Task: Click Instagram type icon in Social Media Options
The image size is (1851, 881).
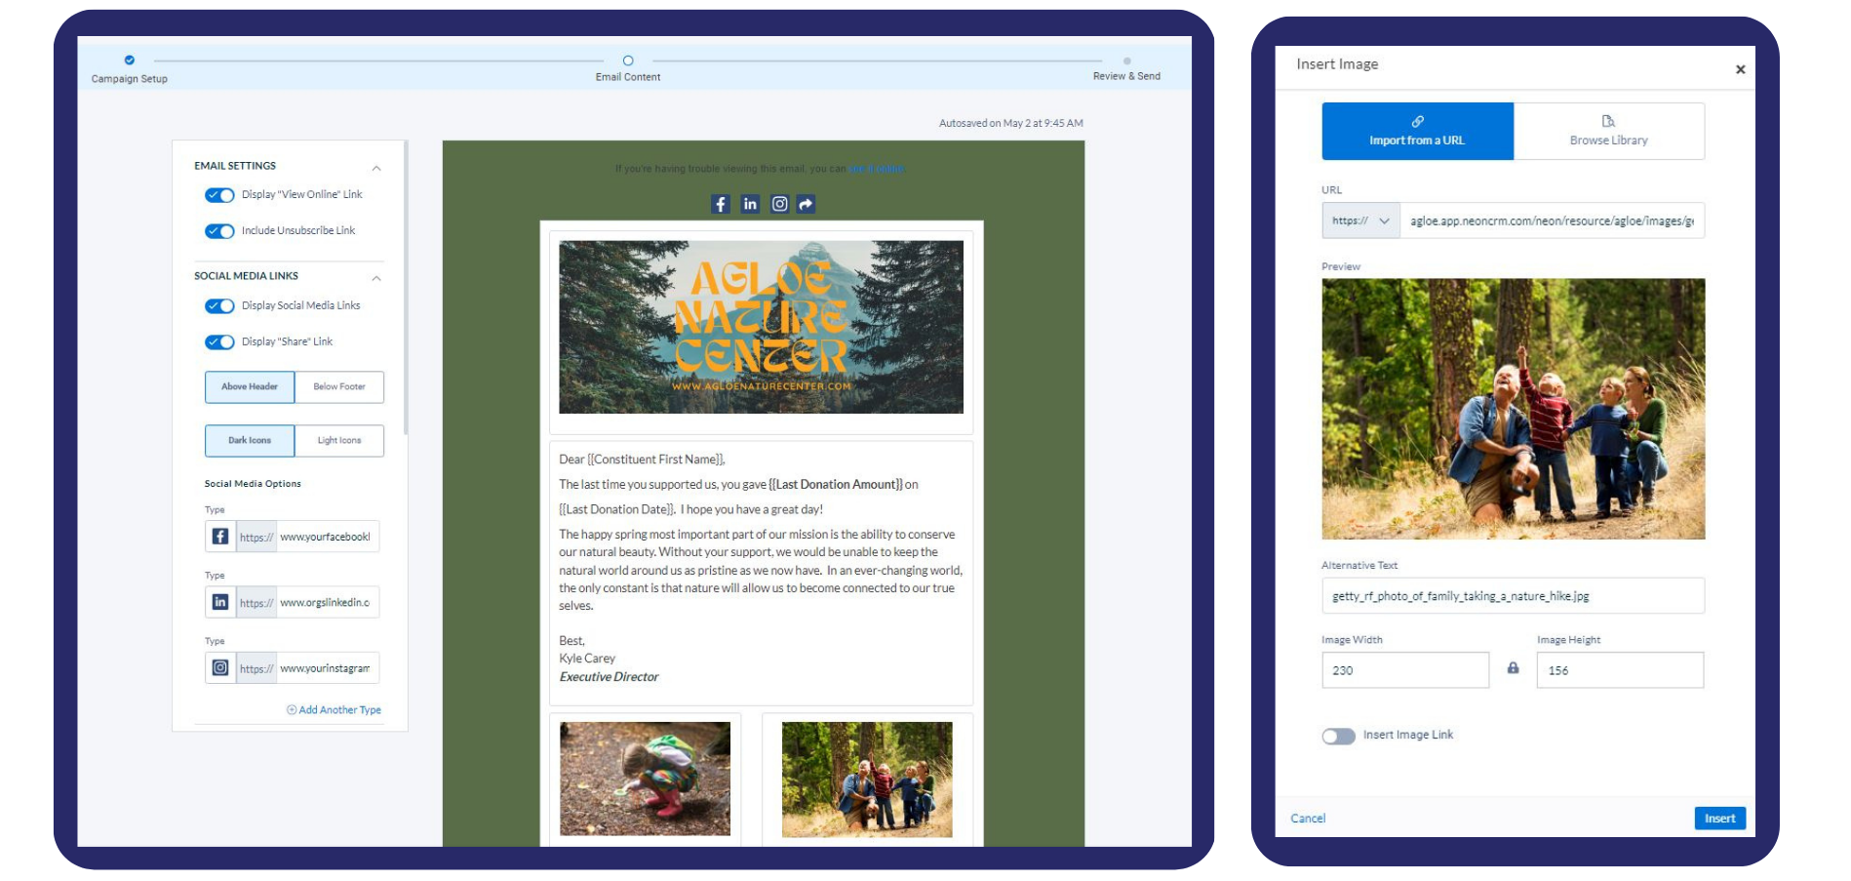Action: 220,668
